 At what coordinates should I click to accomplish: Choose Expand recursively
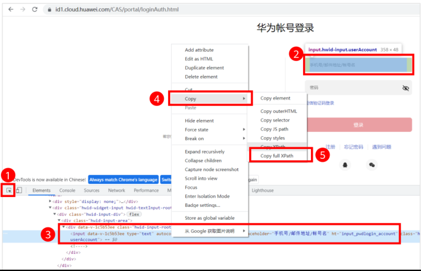205,152
